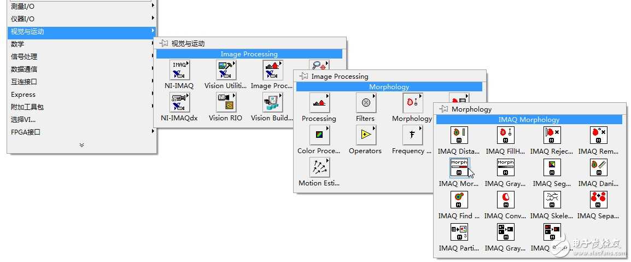The image size is (631, 262).
Task: Select the IMAQ Find Circles VI
Action: tap(459, 200)
